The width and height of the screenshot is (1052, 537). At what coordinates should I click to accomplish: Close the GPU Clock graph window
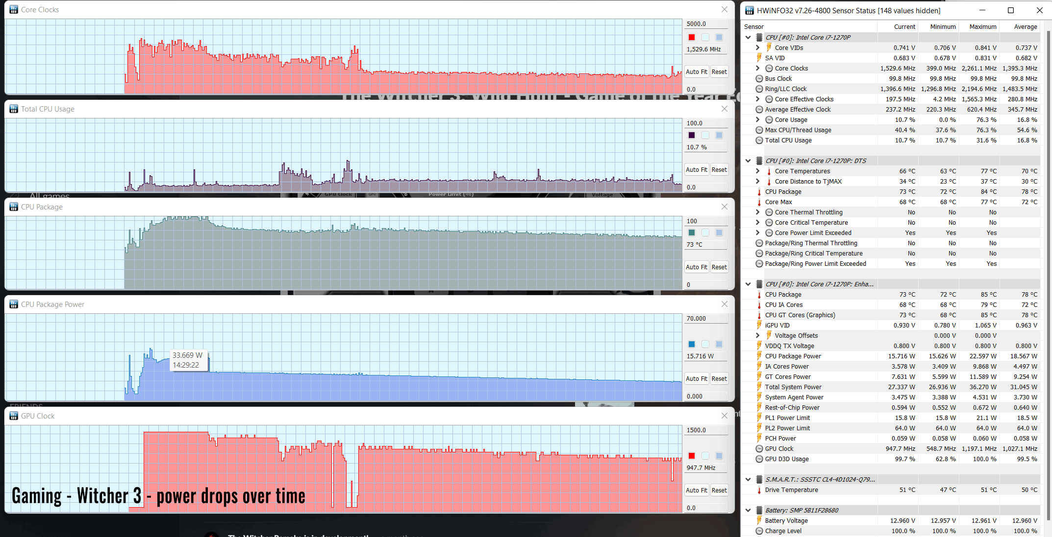[x=725, y=416]
